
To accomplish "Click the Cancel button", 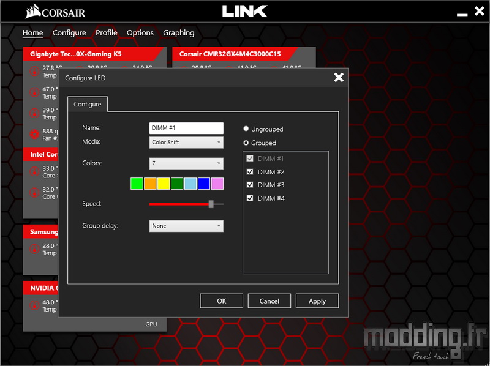I will 269,301.
